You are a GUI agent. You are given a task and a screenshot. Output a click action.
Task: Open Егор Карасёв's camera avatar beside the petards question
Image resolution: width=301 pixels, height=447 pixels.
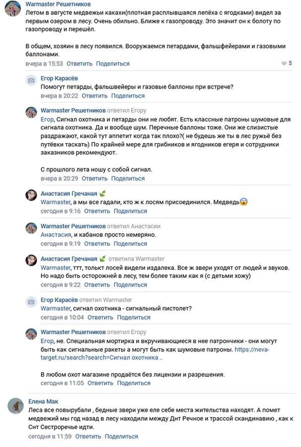pyautogui.click(x=31, y=80)
